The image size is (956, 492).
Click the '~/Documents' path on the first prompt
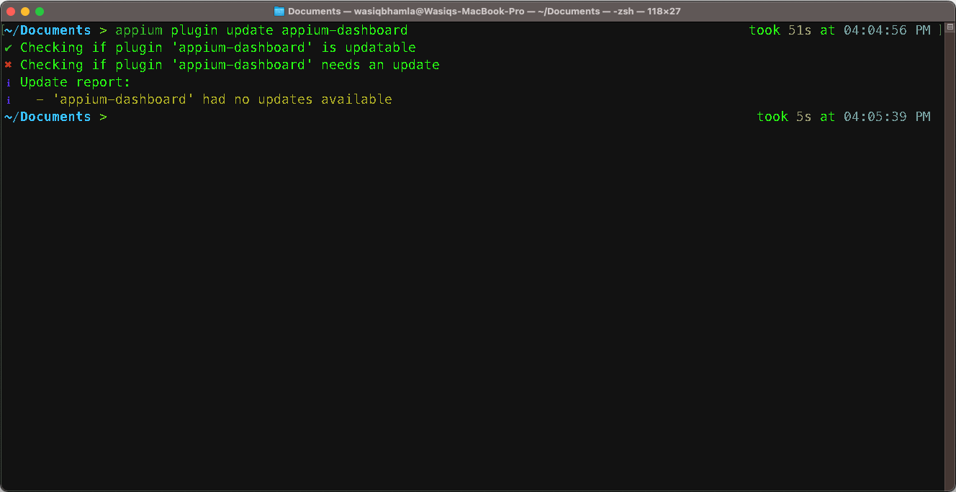click(48, 30)
